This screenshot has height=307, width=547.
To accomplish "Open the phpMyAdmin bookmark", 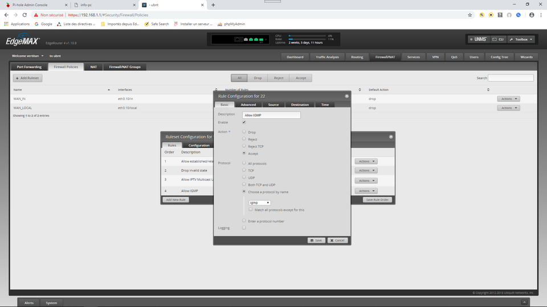I will [224, 24].
